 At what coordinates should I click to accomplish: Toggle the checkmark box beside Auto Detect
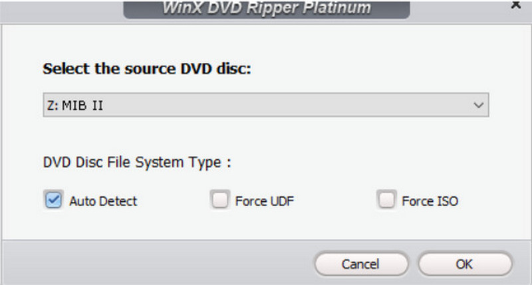click(x=53, y=200)
